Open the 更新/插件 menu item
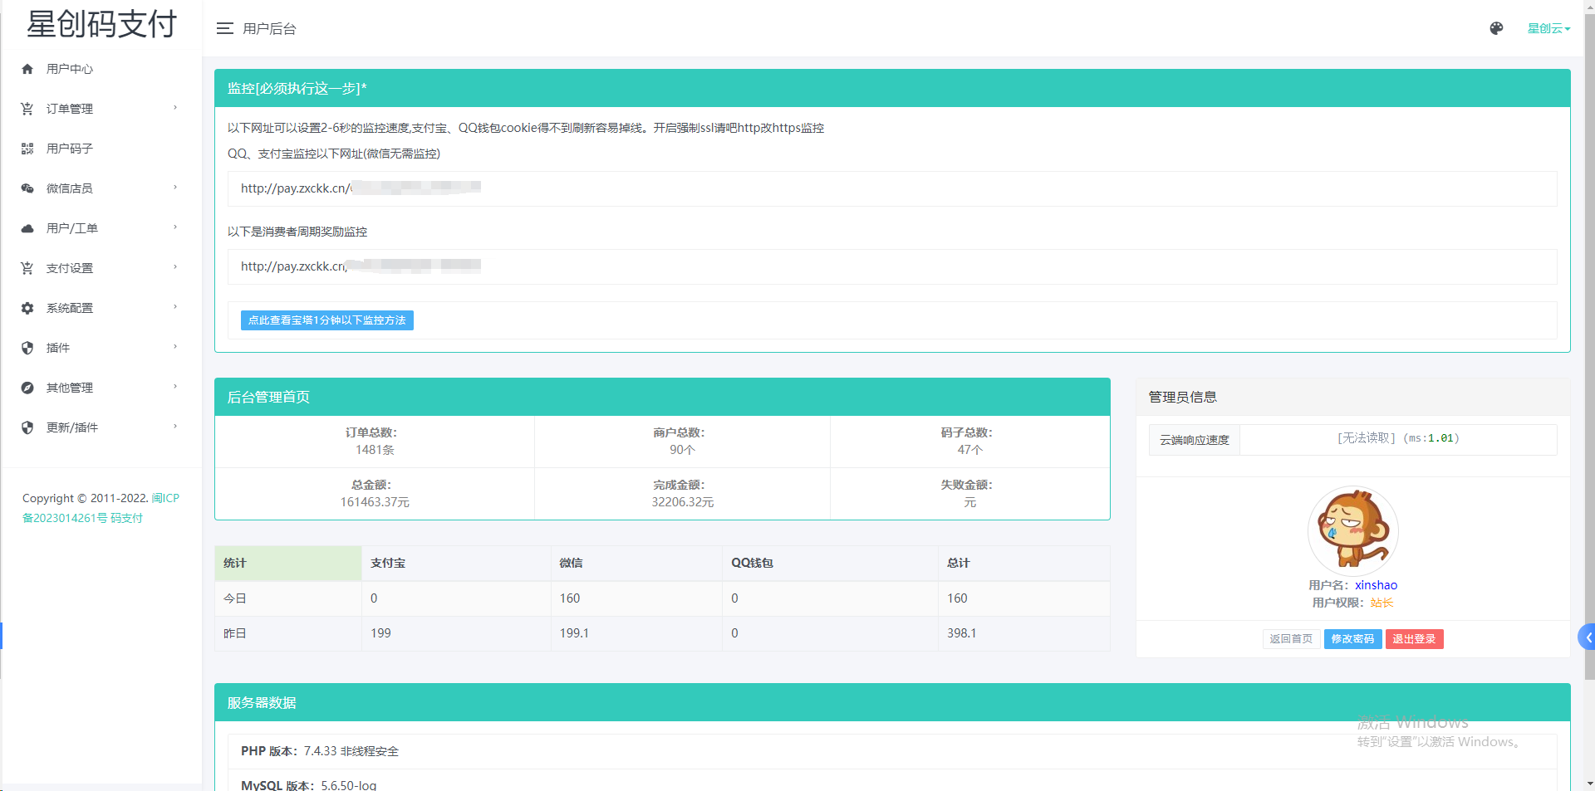Image resolution: width=1595 pixels, height=791 pixels. click(x=72, y=427)
